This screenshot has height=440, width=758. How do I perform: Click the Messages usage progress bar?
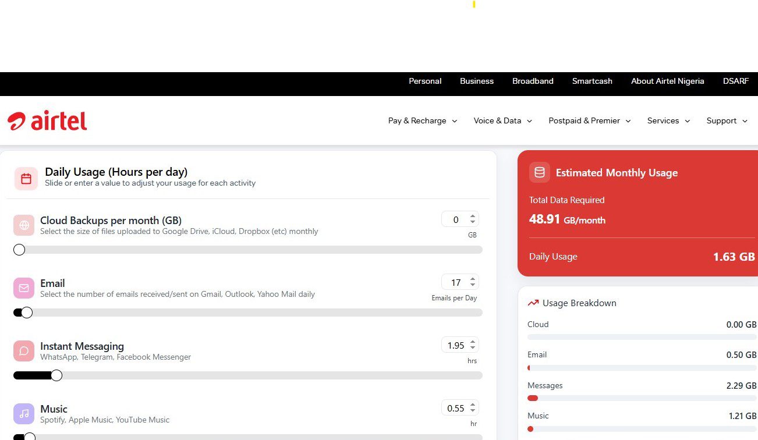[642, 398]
